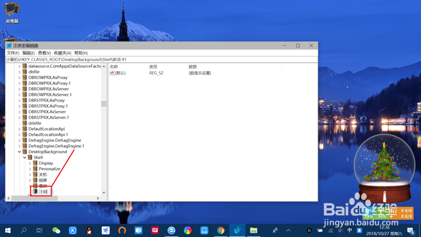The width and height of the screenshot is (421, 237).
Task: Select the DBRSTPRX.AsProxy key
Action: pos(46,100)
